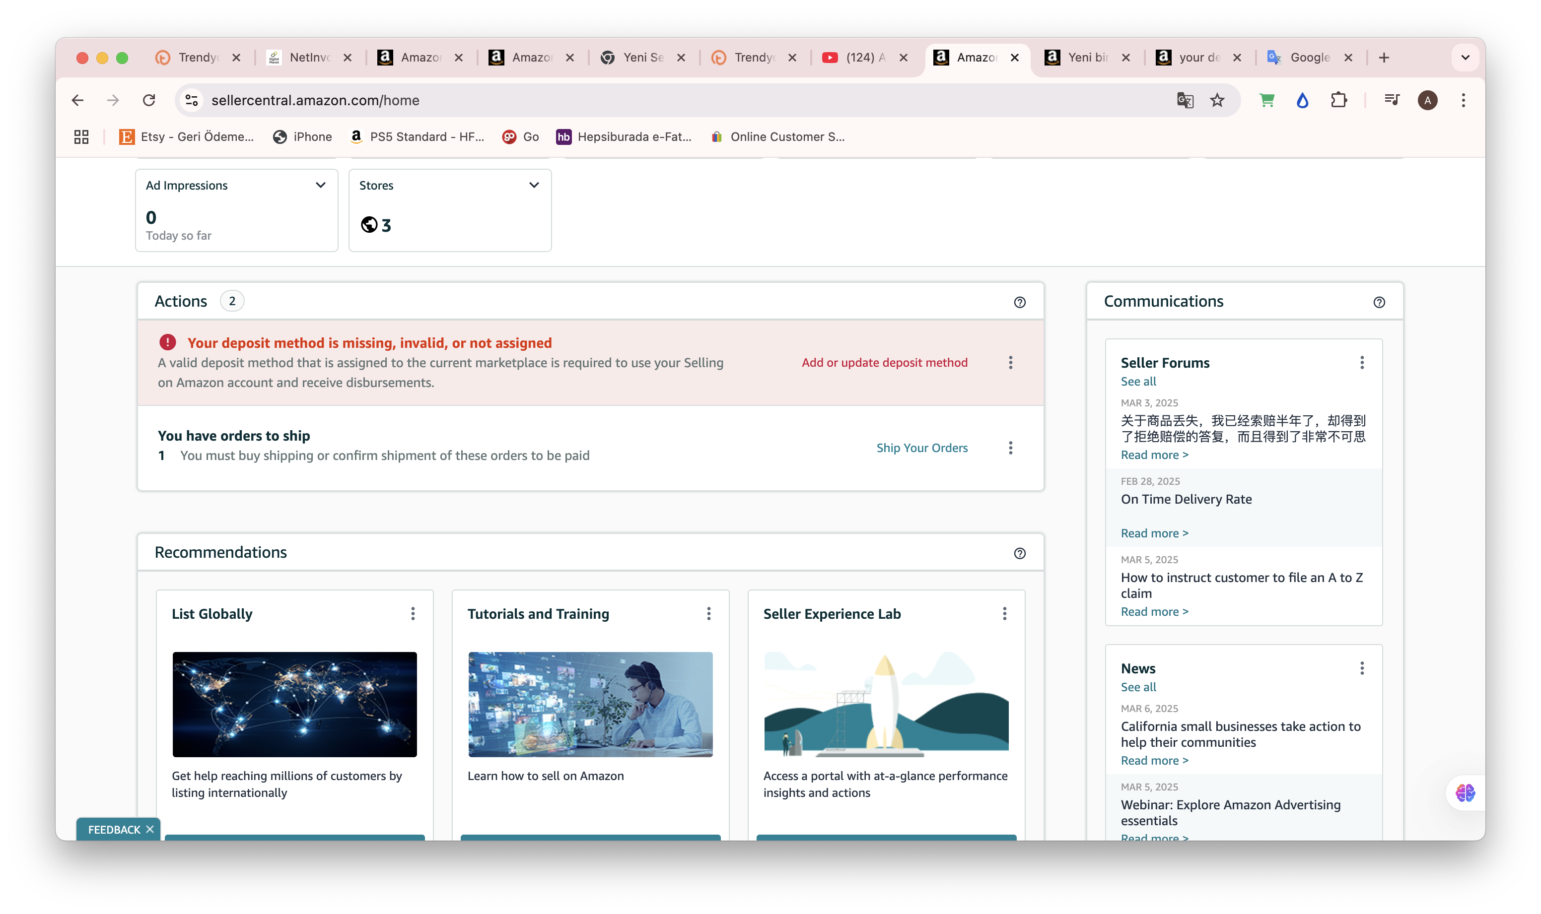This screenshot has width=1541, height=914.
Task: Close the active Amazon tab
Action: [1014, 57]
